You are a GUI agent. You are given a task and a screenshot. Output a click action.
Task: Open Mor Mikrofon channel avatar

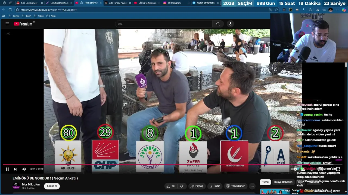(x=16, y=186)
